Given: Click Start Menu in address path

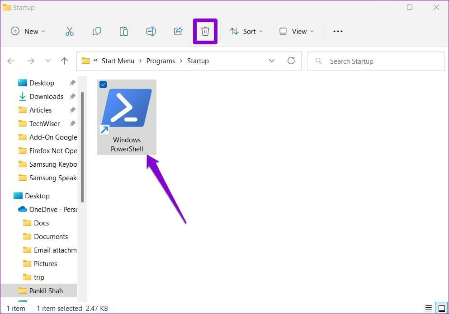Looking at the screenshot, I should (118, 61).
